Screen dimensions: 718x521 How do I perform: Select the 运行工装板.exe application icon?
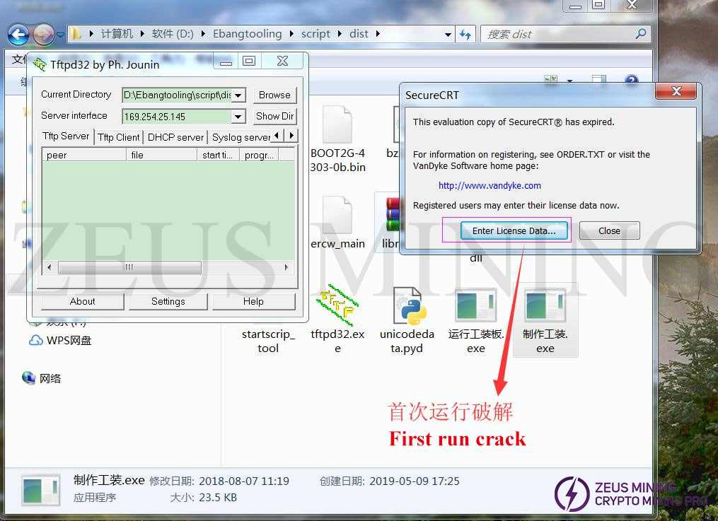tap(476, 305)
